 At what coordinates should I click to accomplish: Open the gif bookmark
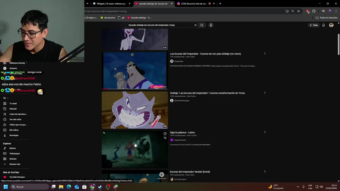pyautogui.click(x=121, y=18)
